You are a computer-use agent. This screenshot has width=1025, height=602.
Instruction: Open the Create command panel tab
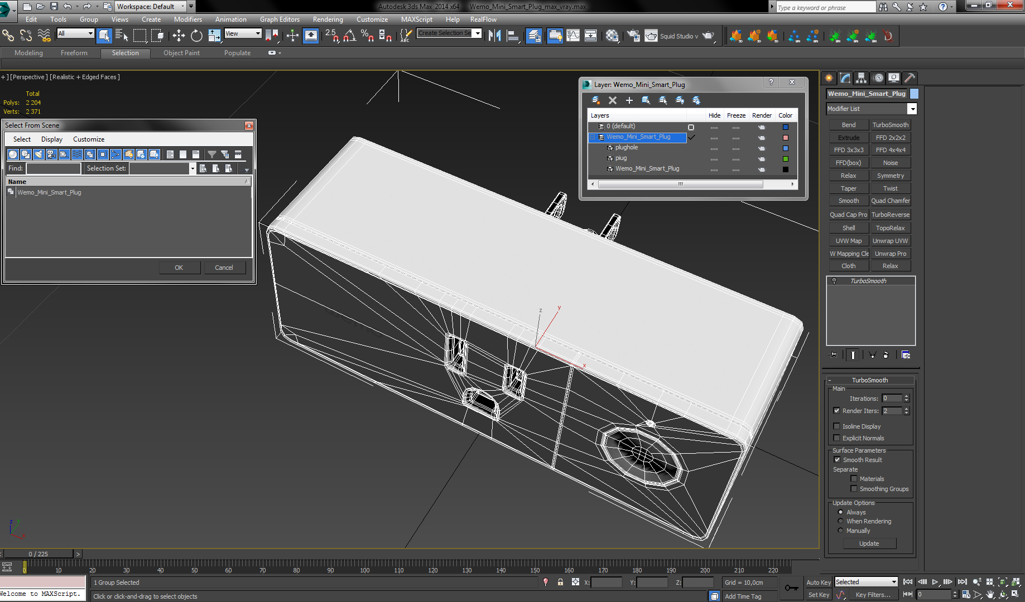[x=829, y=78]
